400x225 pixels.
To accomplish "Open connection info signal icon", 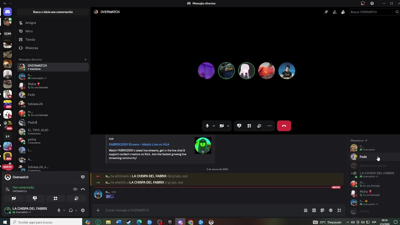I will 7,189.
